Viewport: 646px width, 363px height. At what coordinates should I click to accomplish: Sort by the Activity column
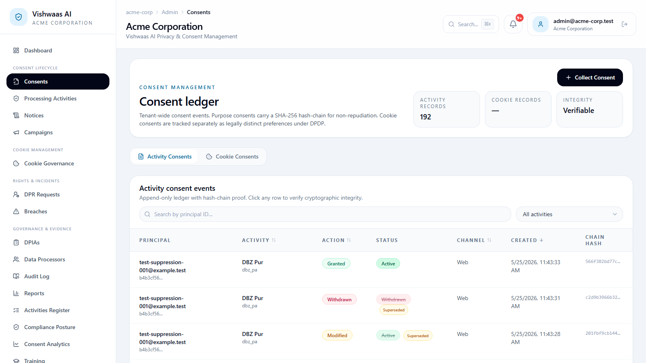tap(259, 240)
